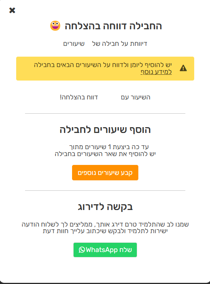Click the 'יש להוסיף את שאר השיעורים בחבילה' line
The height and width of the screenshot is (284, 210).
(105, 154)
